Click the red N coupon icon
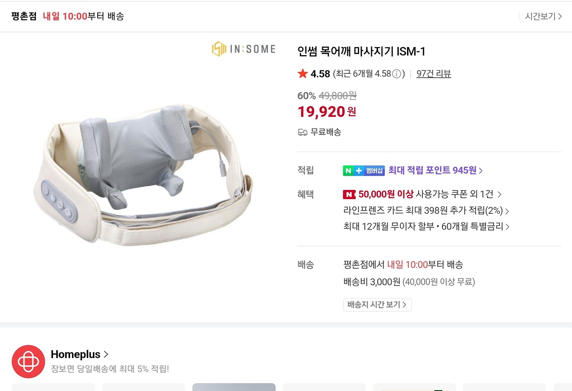572x391 pixels. (349, 194)
